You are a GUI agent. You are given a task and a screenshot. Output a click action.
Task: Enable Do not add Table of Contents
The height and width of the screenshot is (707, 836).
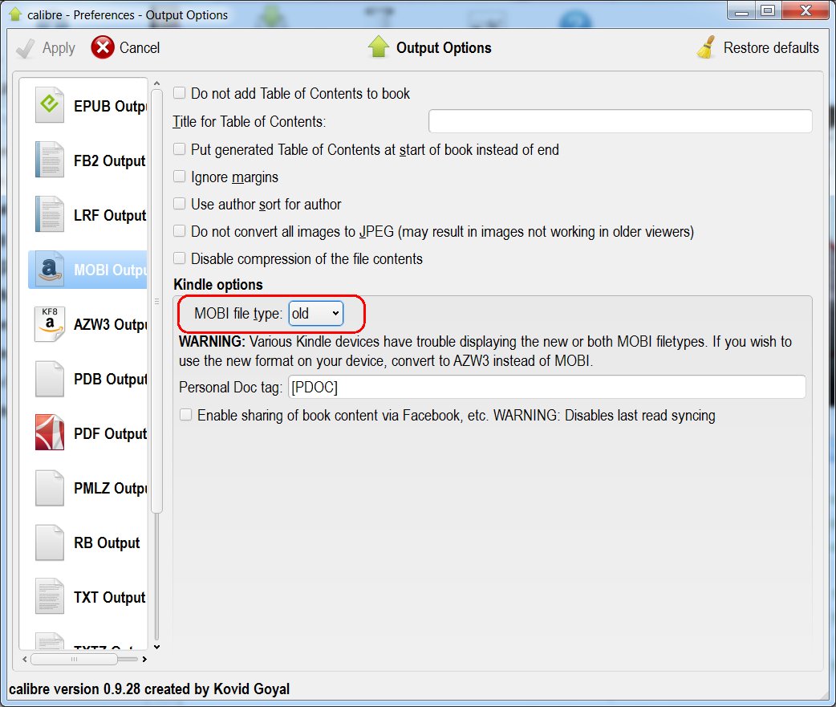point(180,93)
